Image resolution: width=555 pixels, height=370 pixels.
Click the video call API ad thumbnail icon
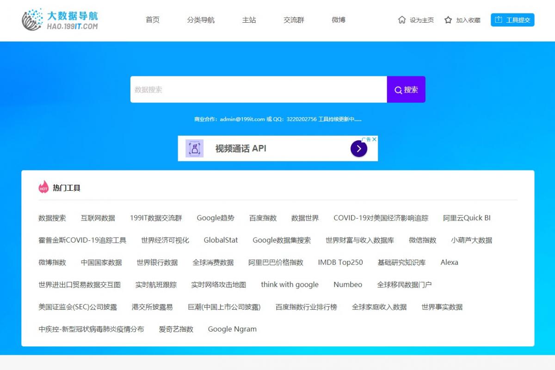pyautogui.click(x=195, y=149)
